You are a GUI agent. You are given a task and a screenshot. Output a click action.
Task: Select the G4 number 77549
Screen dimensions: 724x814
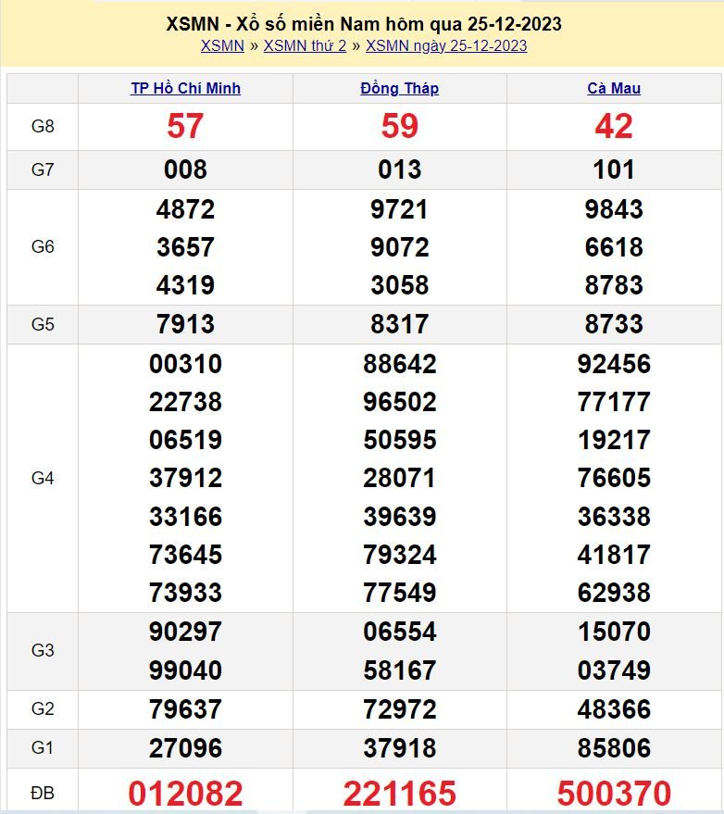click(x=400, y=593)
